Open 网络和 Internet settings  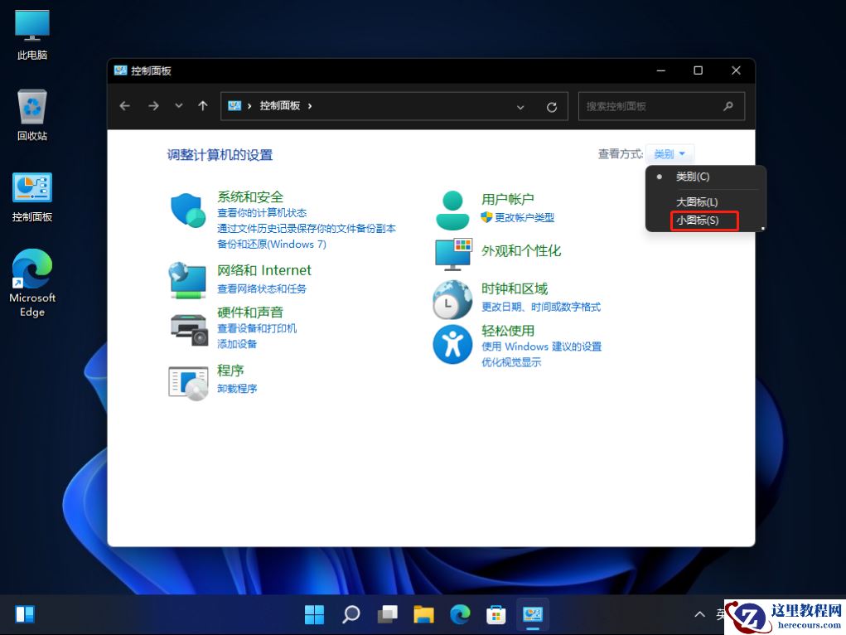pyautogui.click(x=263, y=270)
